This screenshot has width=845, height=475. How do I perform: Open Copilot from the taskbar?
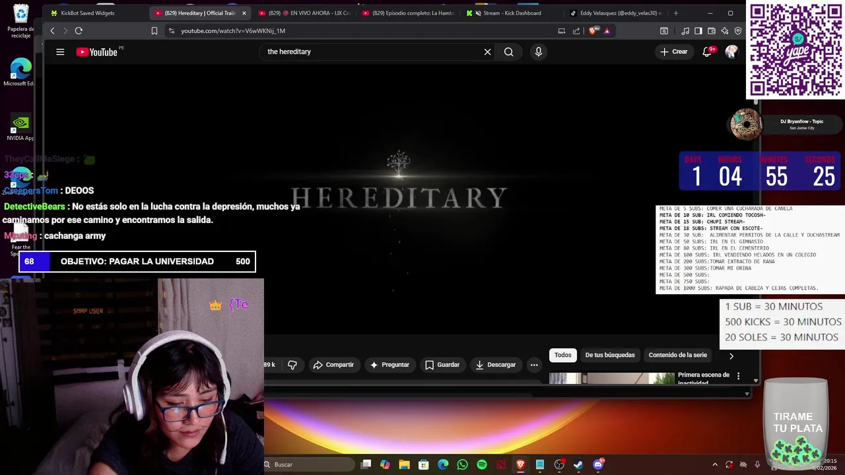[x=385, y=464]
